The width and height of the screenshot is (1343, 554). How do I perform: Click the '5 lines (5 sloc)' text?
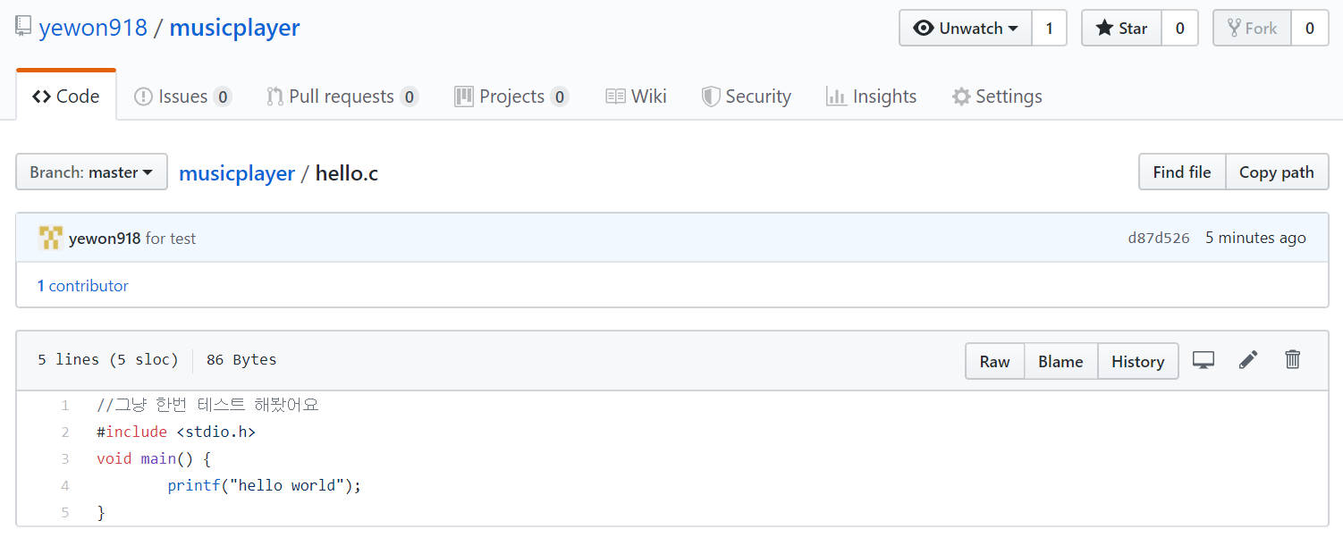click(x=108, y=359)
